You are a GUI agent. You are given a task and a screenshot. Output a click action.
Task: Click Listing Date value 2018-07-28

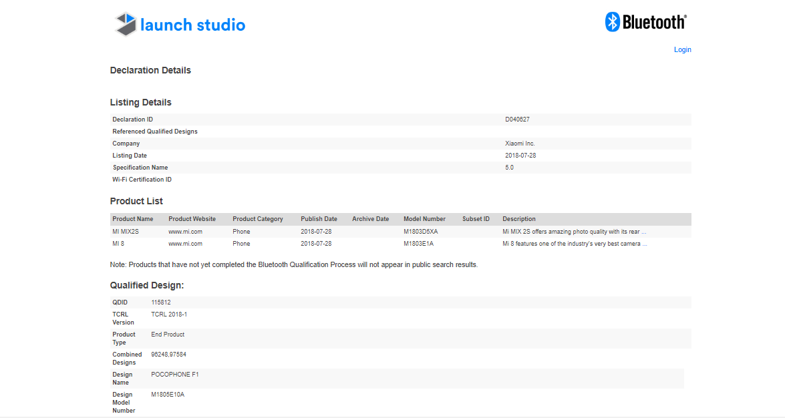(520, 156)
